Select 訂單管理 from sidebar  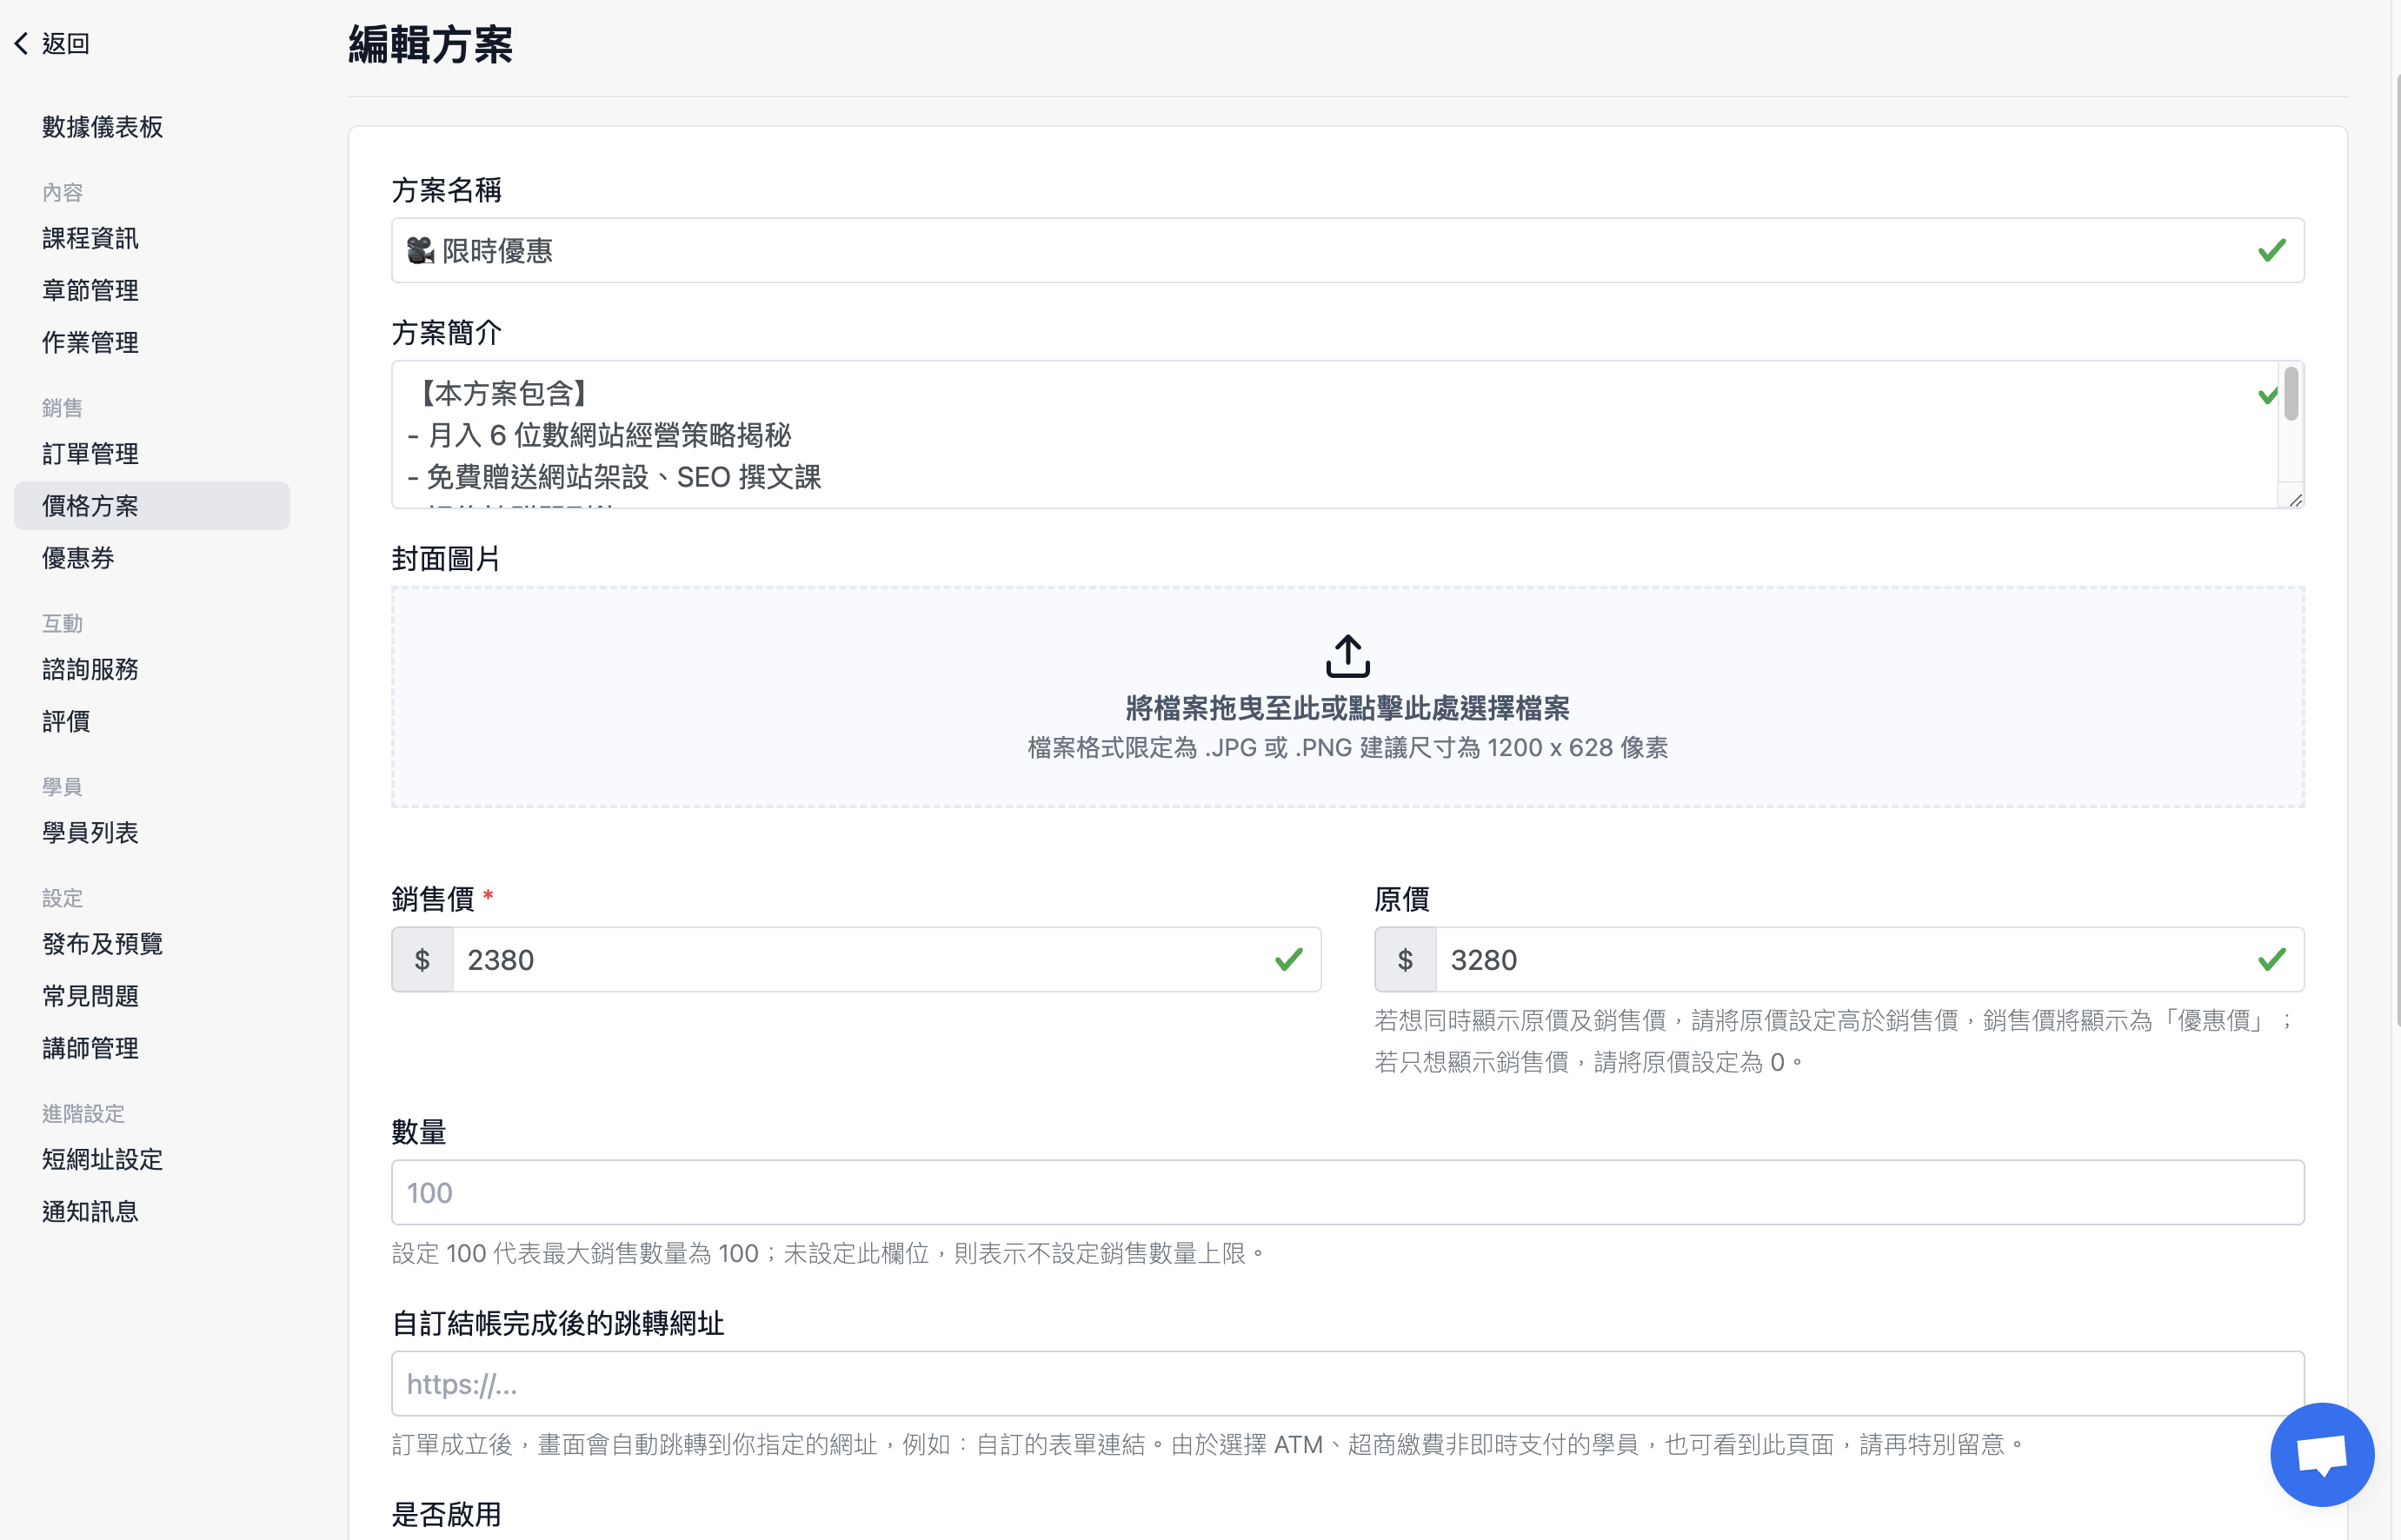[90, 454]
